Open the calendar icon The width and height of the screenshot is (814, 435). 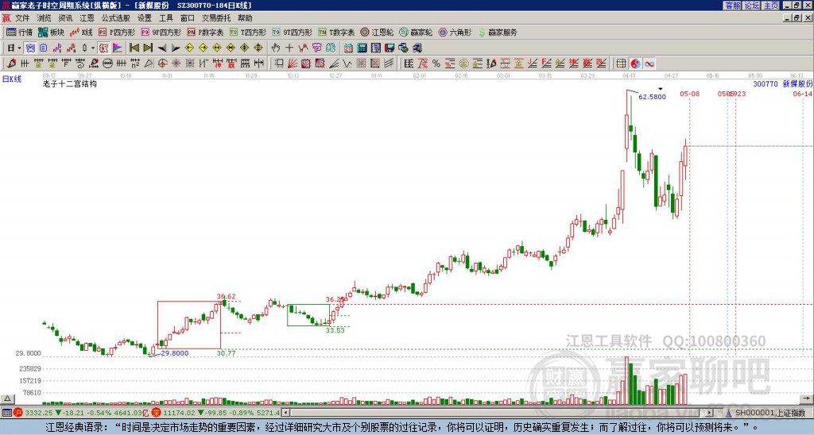348,48
